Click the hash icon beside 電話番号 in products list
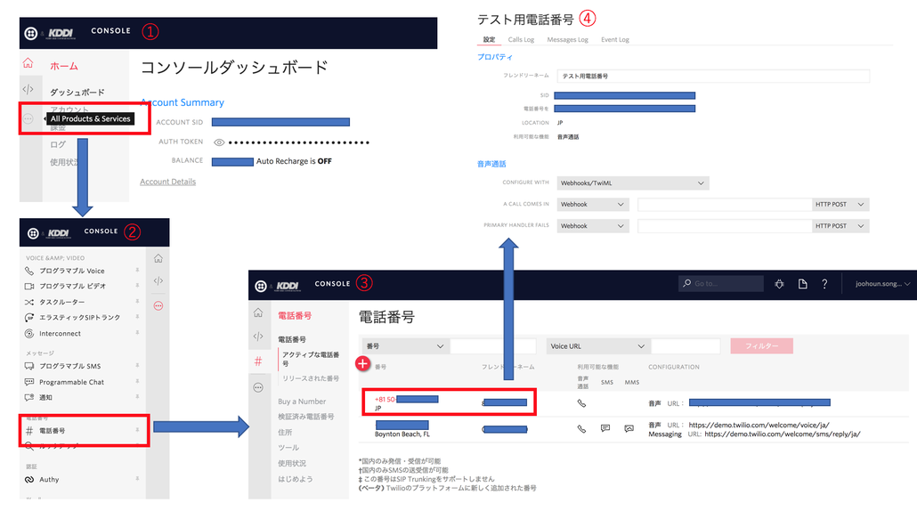The width and height of the screenshot is (917, 511). 29,431
